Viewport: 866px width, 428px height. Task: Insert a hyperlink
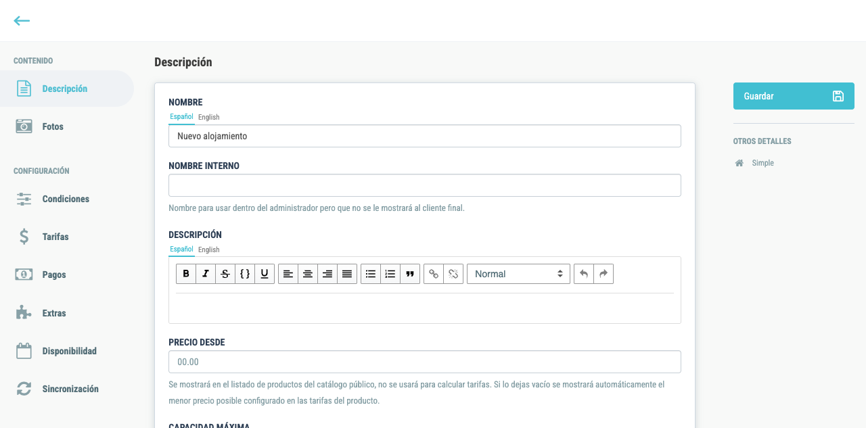(434, 274)
